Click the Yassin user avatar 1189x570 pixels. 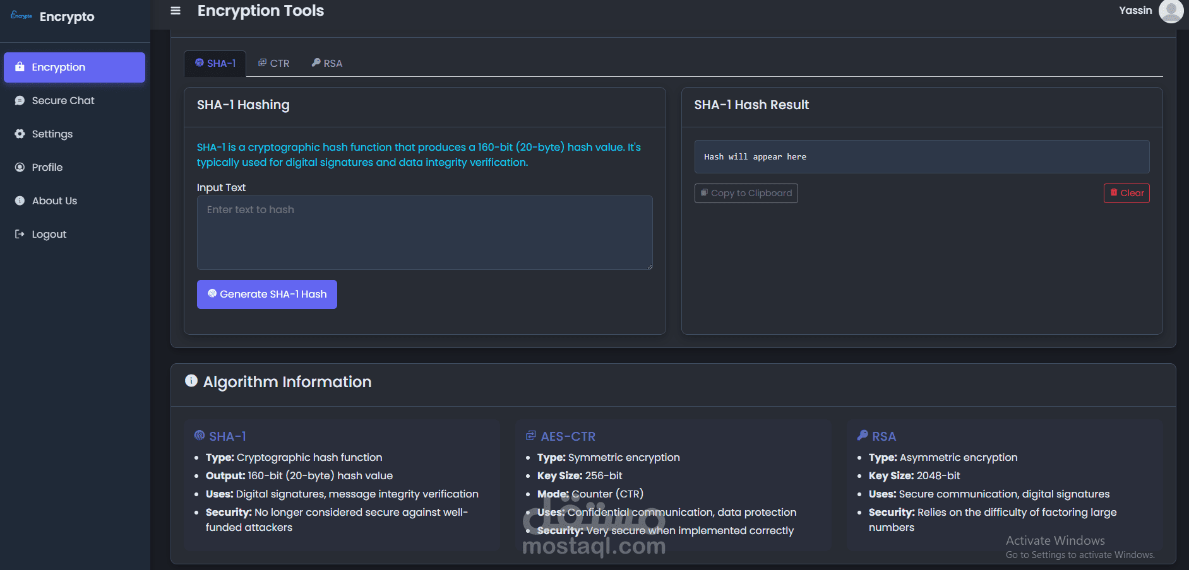[x=1171, y=11]
